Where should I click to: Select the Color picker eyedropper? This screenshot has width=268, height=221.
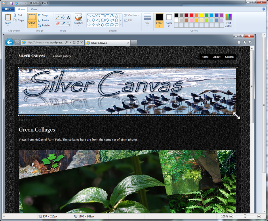[x=63, y=24]
